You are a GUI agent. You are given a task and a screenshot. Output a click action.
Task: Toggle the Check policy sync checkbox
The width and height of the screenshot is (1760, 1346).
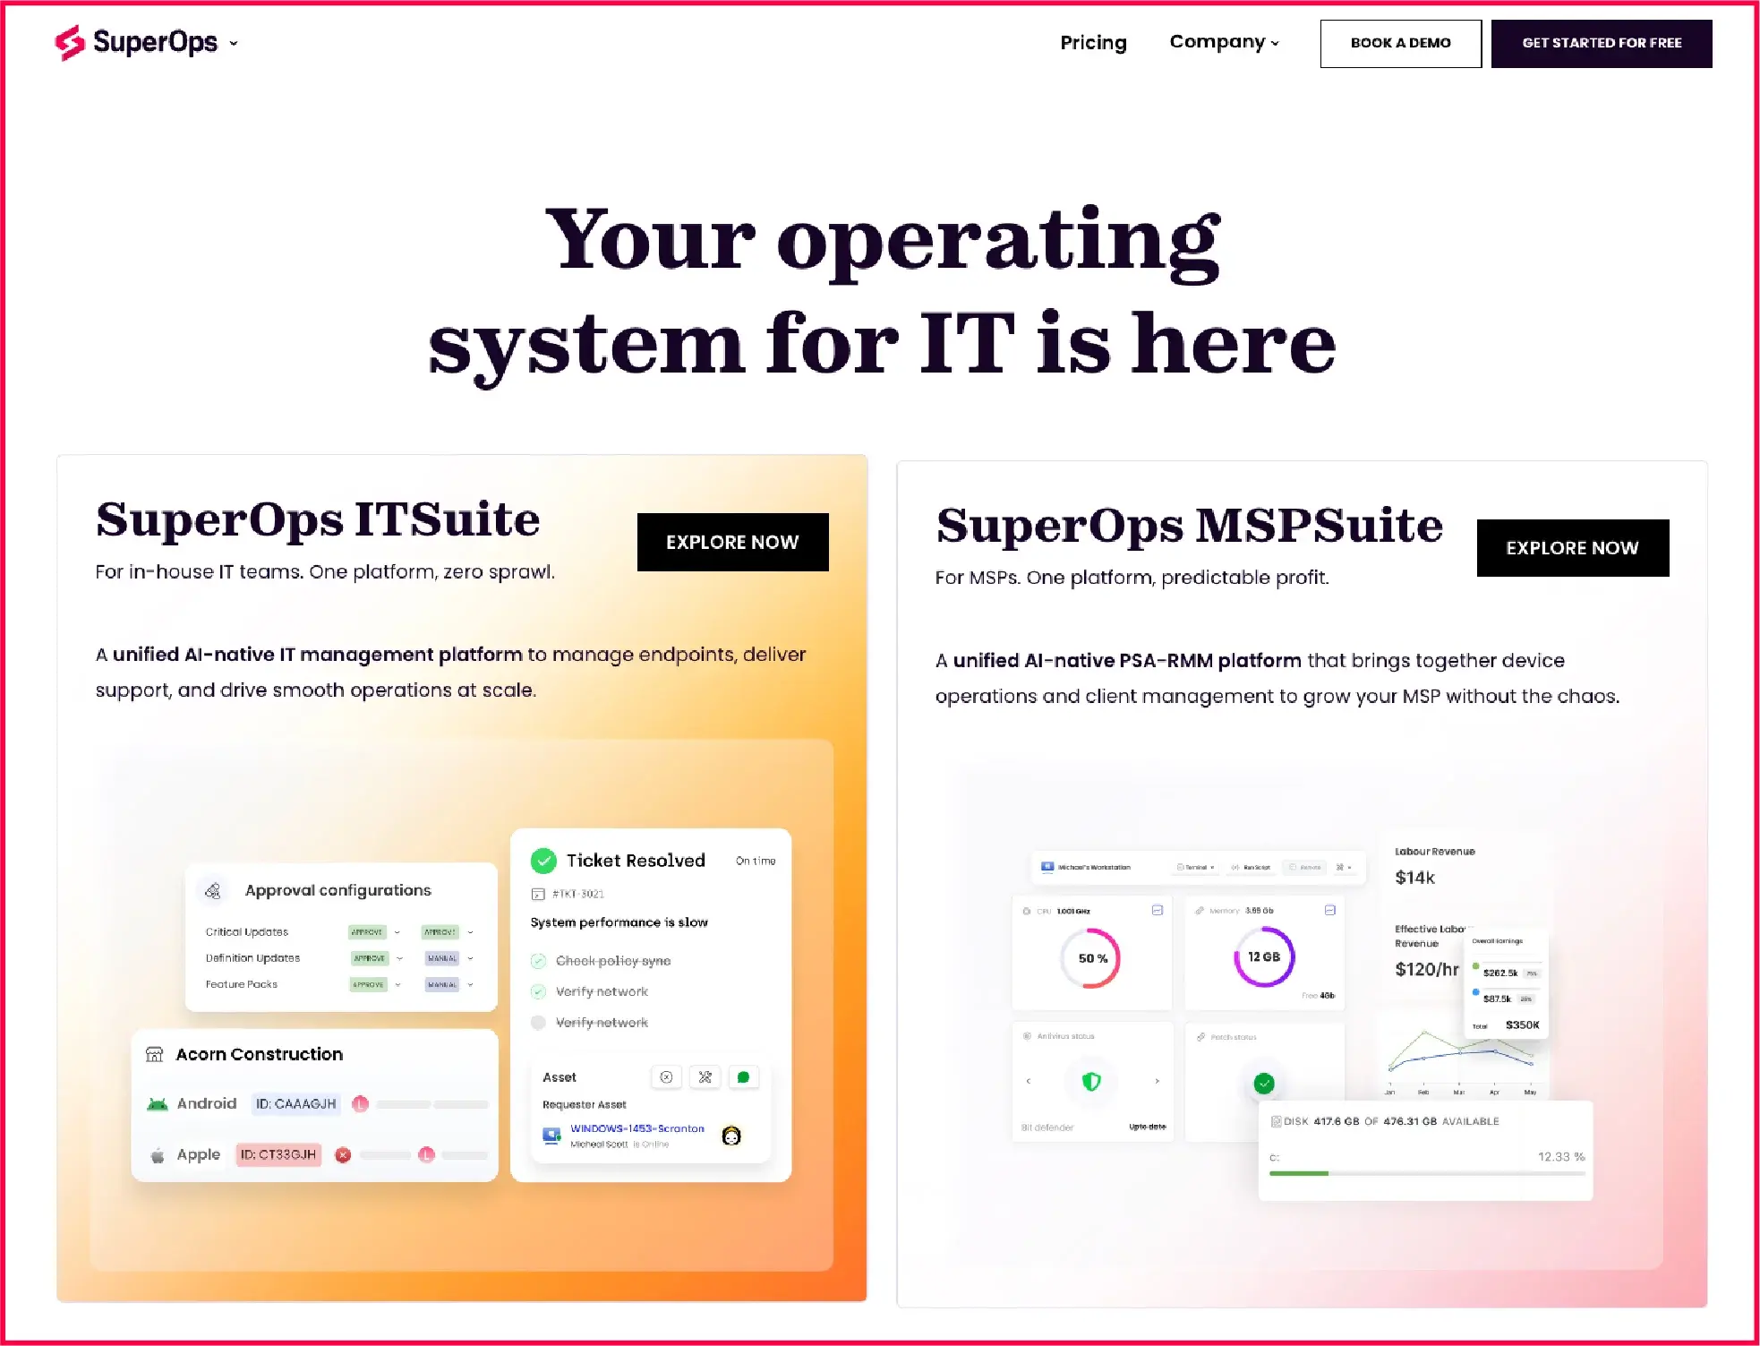pyautogui.click(x=538, y=961)
